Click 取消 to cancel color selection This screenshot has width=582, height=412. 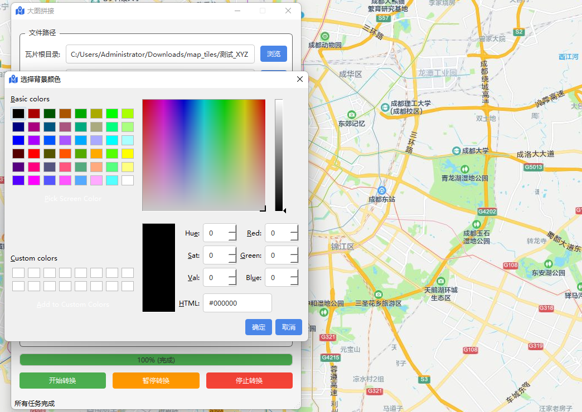289,327
